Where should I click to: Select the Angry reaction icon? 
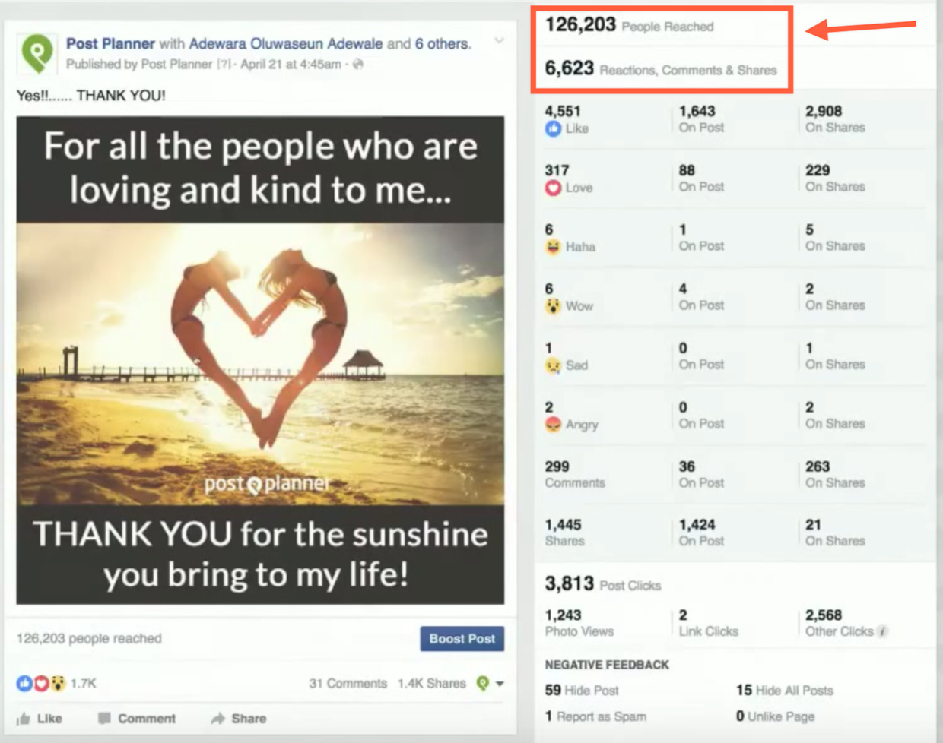coord(554,425)
